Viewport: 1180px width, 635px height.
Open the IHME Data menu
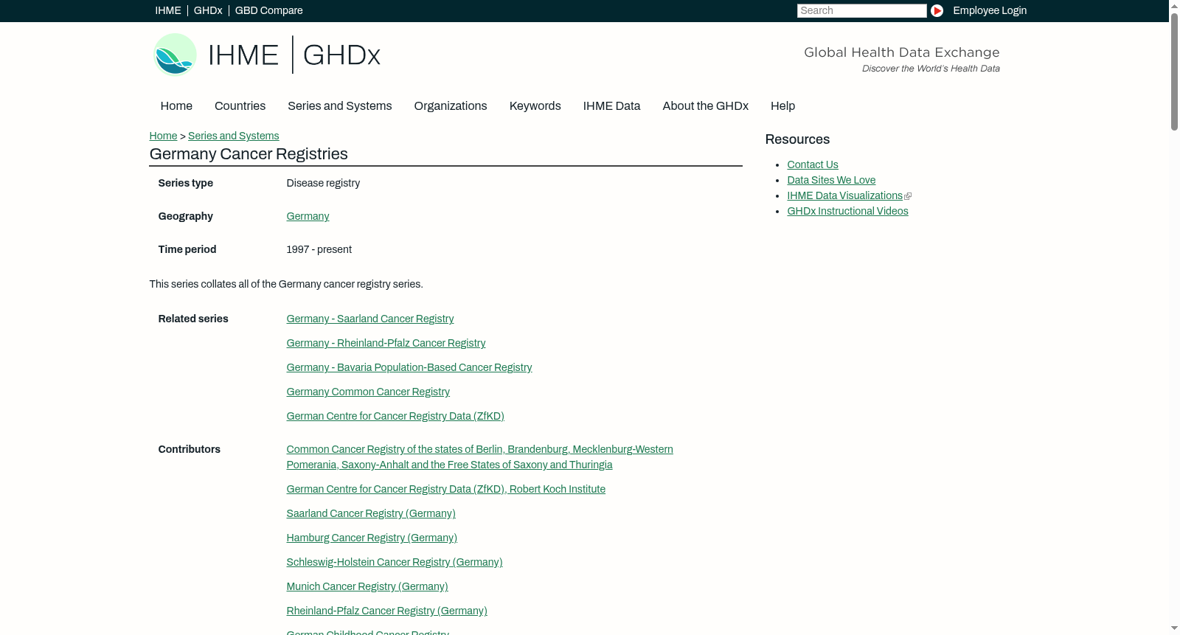(x=611, y=106)
